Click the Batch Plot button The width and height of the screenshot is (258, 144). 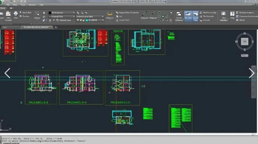26,13
